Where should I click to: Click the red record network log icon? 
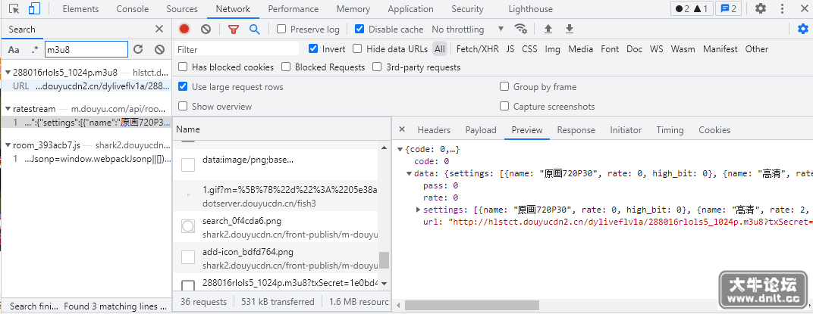(184, 29)
